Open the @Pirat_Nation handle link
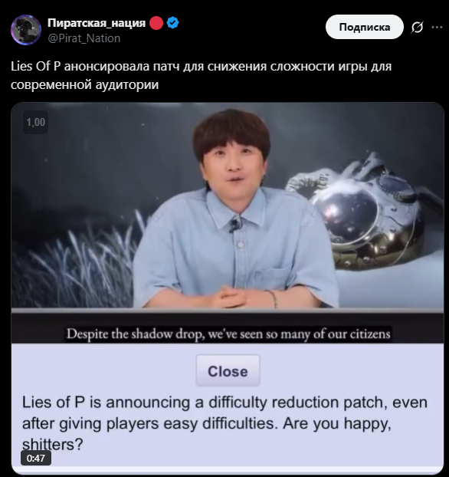Viewport: 449px width, 477px height. point(84,38)
